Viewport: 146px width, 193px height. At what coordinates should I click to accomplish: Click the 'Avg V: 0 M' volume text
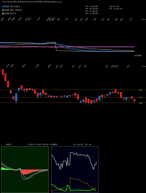coord(114,6)
